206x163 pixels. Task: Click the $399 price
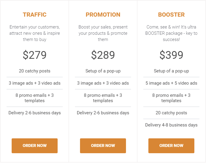pos(171,55)
